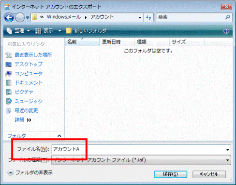Go to デスクトップ in favorites
The height and width of the screenshot is (185, 236).
point(29,64)
